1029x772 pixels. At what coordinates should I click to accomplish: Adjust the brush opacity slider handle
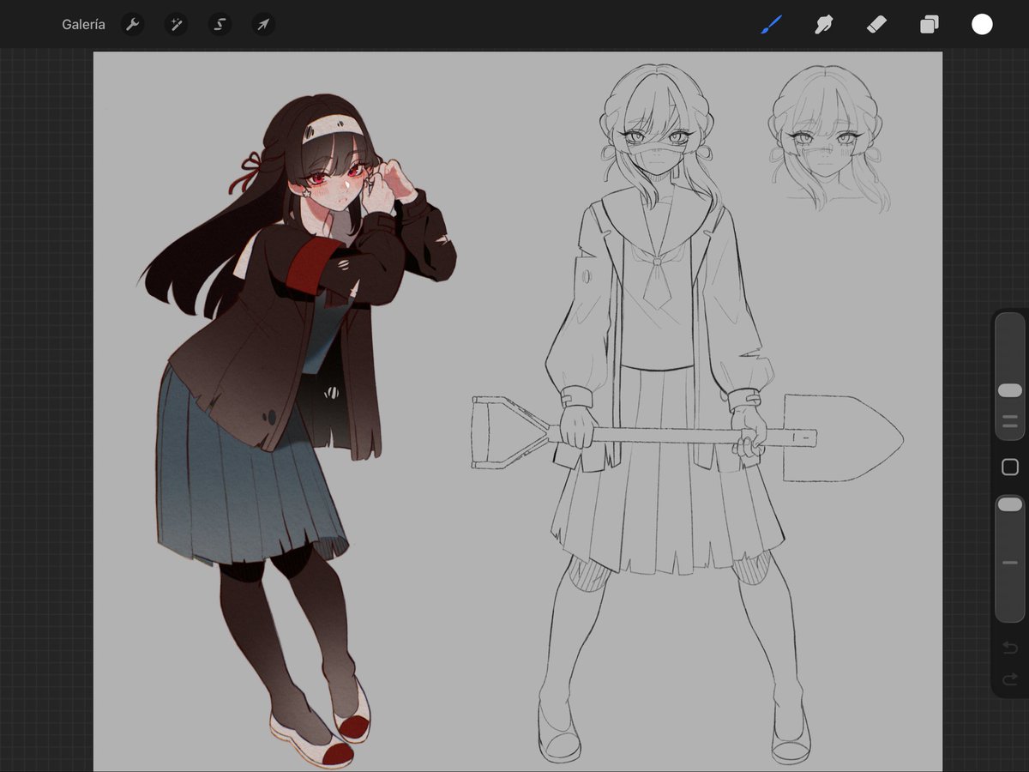pos(1010,504)
